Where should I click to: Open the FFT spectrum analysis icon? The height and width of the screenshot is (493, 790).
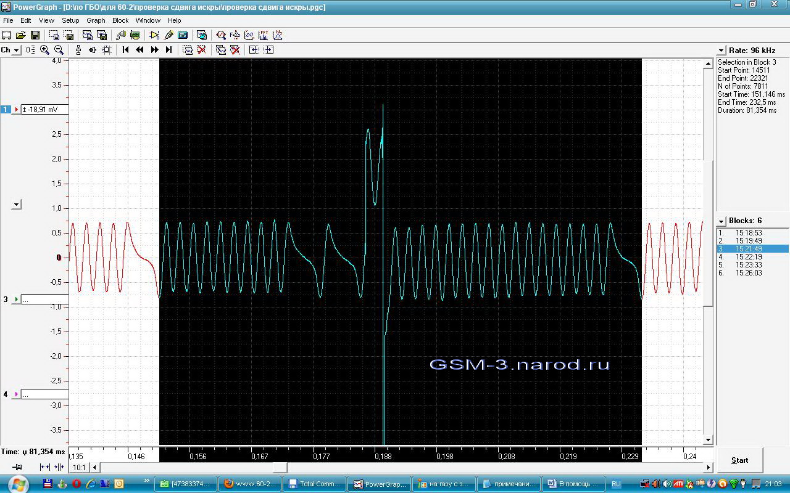click(x=264, y=35)
